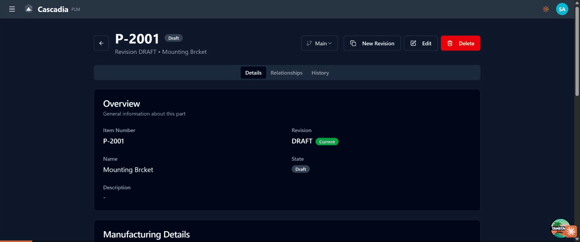
Task: Create a New Revision
Action: point(372,43)
